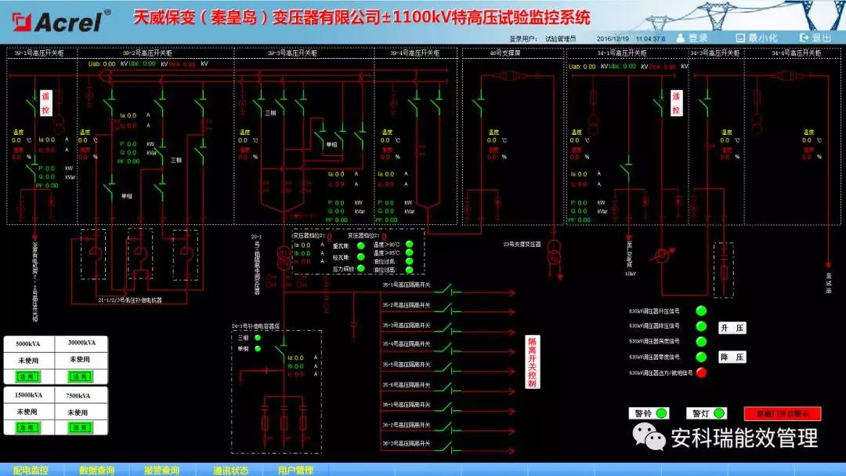Click the 39-4号高压开关柜 header label

(415, 53)
